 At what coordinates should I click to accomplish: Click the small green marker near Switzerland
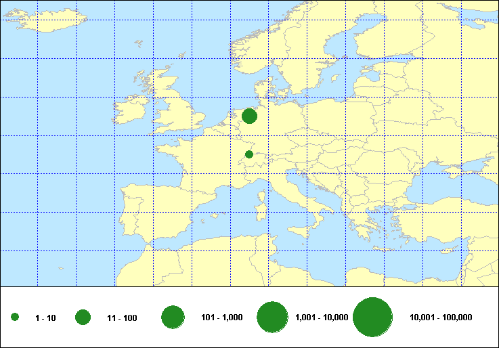click(248, 154)
